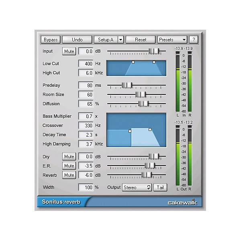Toggle the Tail button

click(x=160, y=188)
